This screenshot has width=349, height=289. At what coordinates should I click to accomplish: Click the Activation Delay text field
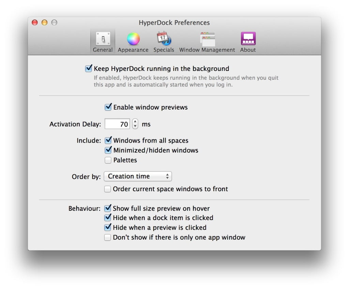pyautogui.click(x=117, y=124)
